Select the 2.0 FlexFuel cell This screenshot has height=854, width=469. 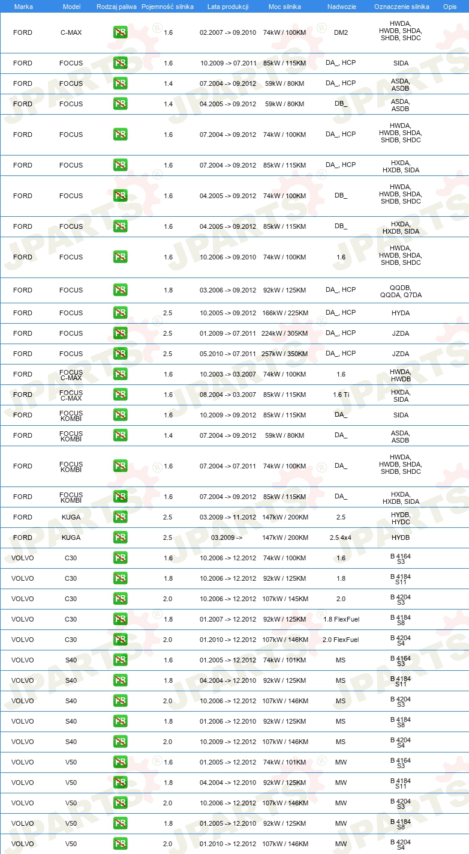click(x=341, y=640)
